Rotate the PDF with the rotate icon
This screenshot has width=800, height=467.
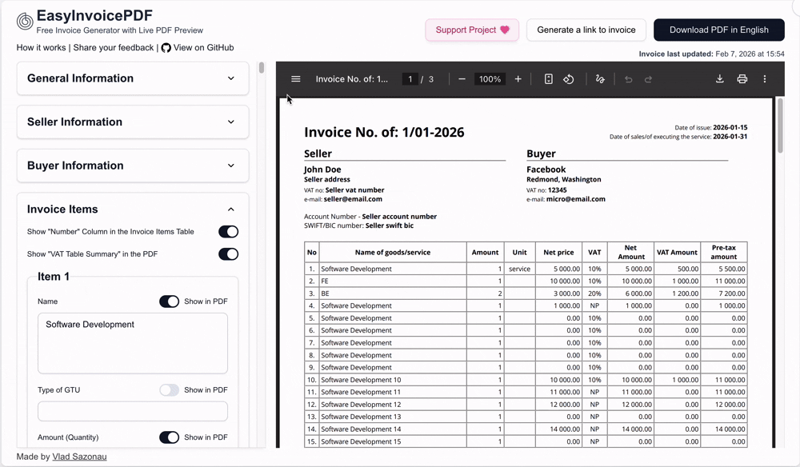tap(568, 79)
